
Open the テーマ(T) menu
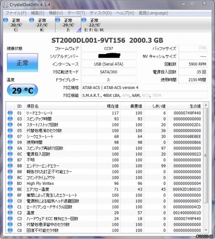(x=76, y=13)
